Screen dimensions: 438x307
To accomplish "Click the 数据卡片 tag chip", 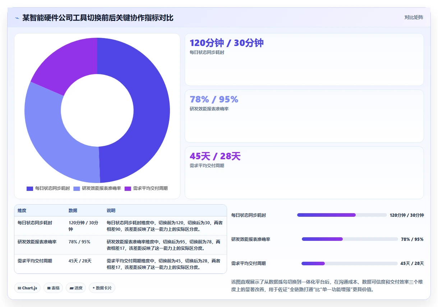I will pos(102,288).
